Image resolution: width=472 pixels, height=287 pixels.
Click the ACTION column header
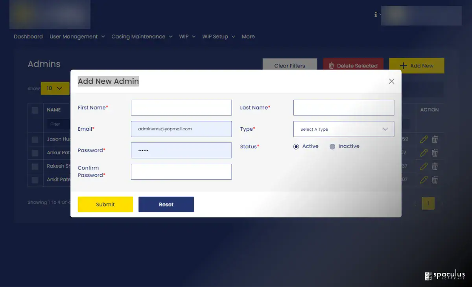(429, 110)
